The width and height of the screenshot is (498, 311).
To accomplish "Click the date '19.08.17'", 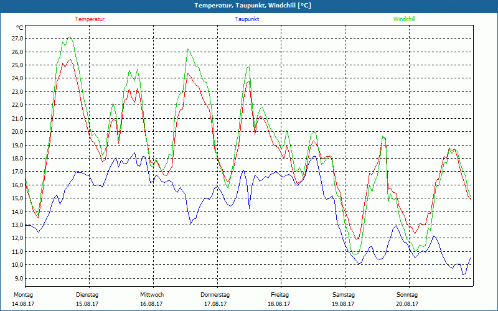I will click(x=343, y=304).
